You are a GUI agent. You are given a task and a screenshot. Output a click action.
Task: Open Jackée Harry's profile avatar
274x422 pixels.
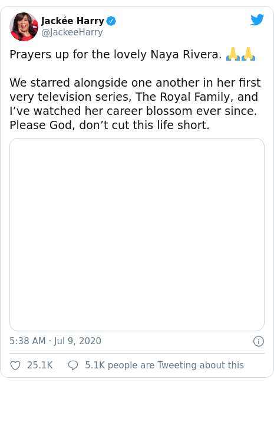[24, 27]
